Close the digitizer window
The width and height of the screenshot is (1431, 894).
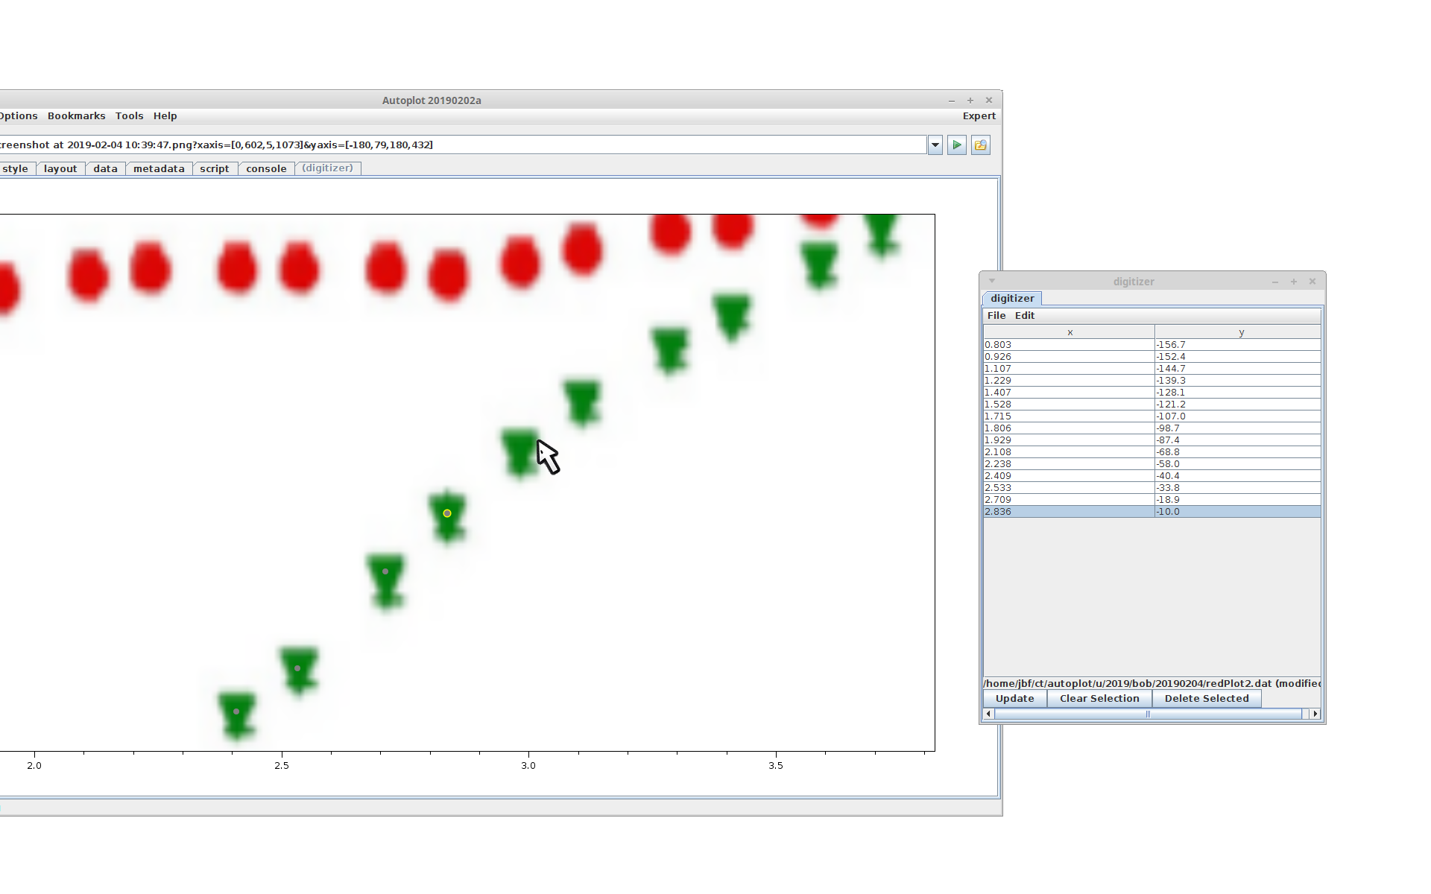click(1312, 282)
